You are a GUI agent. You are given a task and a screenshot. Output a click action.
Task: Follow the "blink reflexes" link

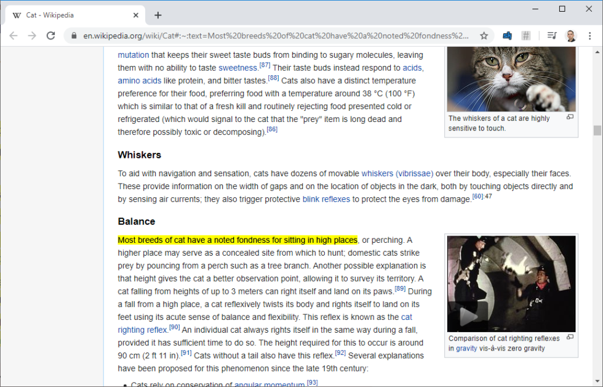(326, 200)
